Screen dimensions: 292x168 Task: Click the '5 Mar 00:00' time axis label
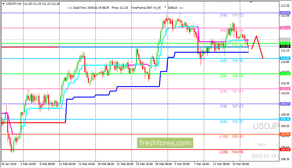point(182,164)
